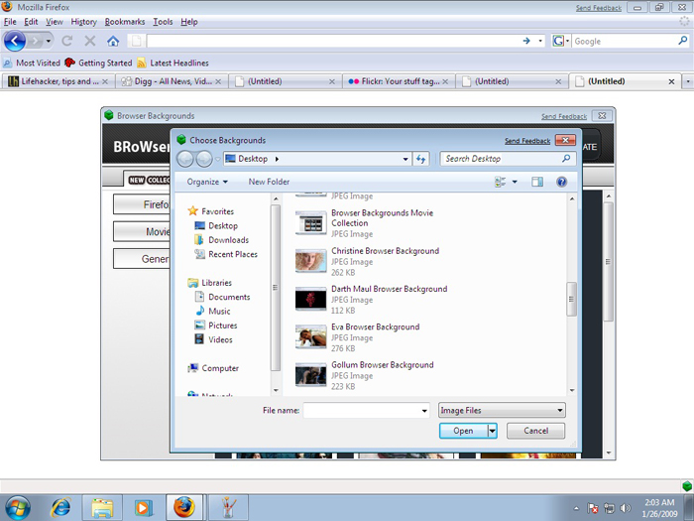Image resolution: width=694 pixels, height=521 pixels.
Task: Click in the File name input field
Action: coord(362,411)
